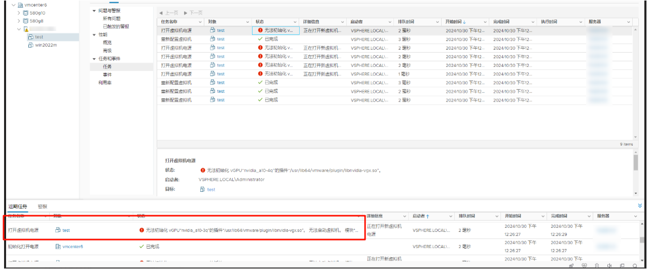Select test VM in inventory tree
649x269 pixels.
(39, 37)
